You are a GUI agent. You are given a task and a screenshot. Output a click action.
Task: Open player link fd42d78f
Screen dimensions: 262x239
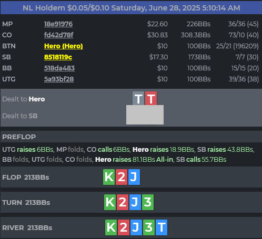(58, 35)
